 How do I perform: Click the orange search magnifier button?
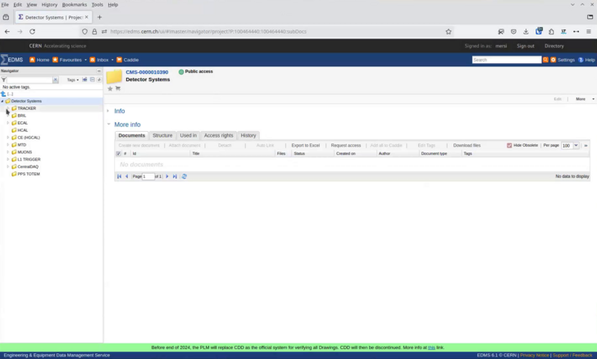(545, 60)
